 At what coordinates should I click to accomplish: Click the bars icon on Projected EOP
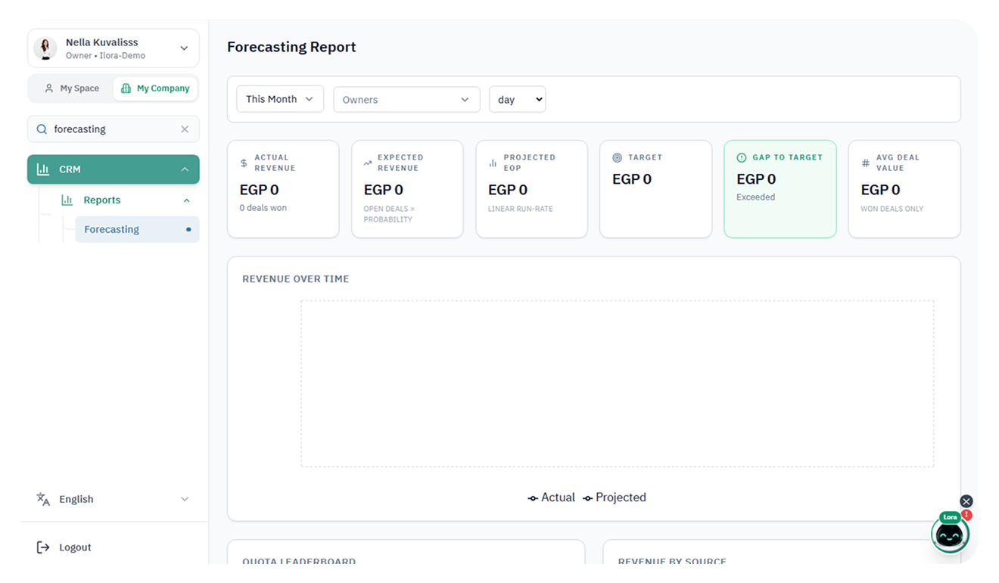tap(493, 163)
